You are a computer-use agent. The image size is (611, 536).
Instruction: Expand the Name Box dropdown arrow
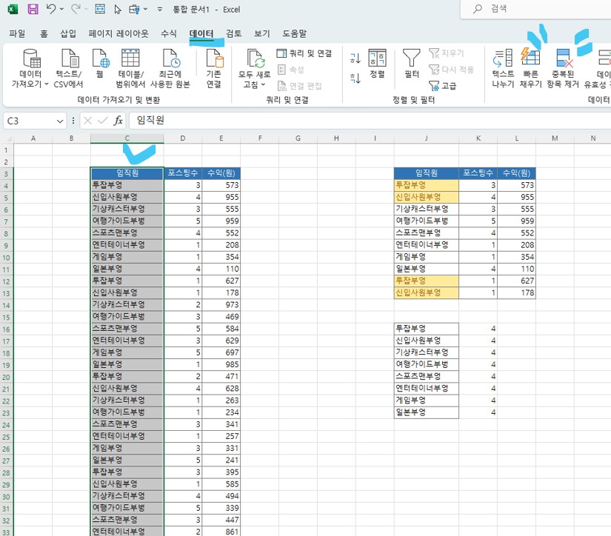(60, 121)
